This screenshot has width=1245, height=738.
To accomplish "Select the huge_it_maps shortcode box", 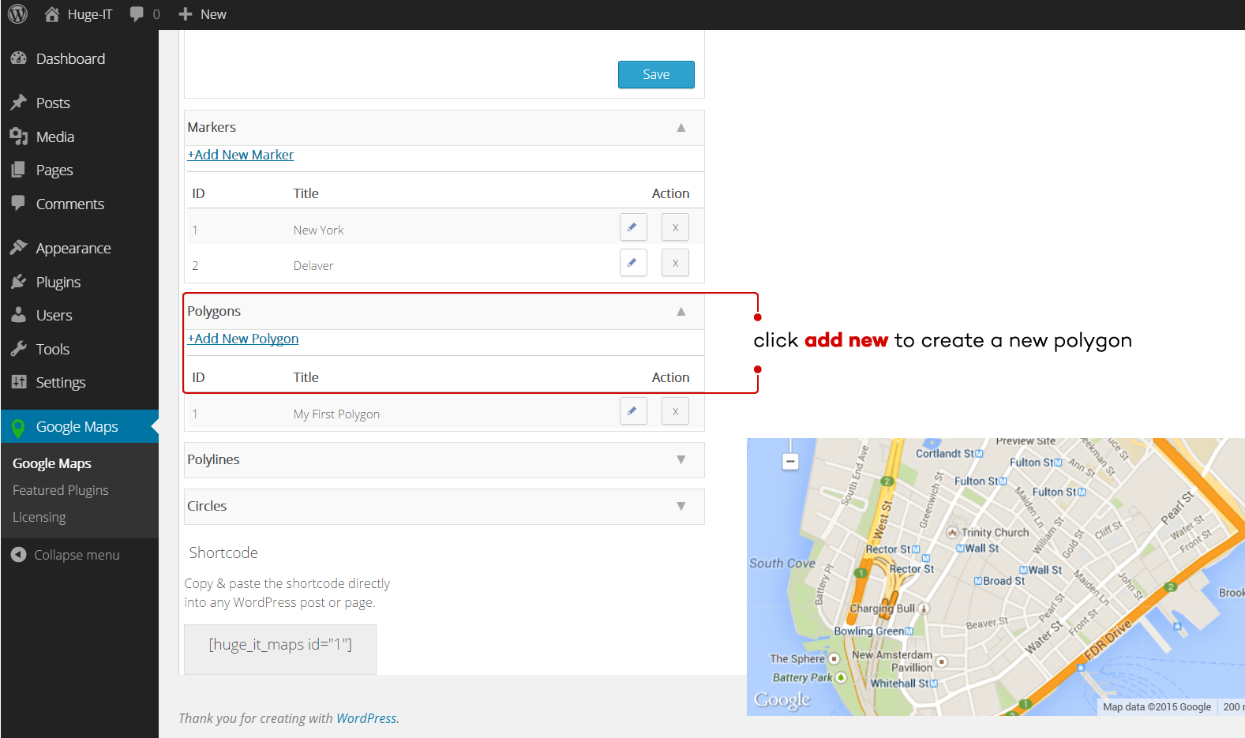I will coord(280,649).
